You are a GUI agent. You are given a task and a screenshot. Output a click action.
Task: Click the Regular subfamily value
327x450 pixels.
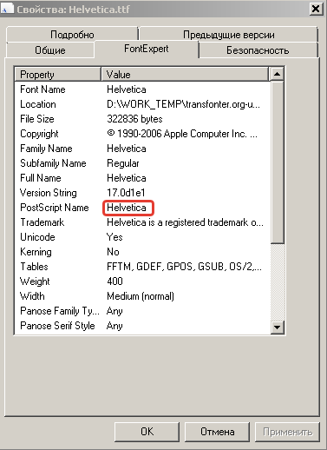click(123, 163)
